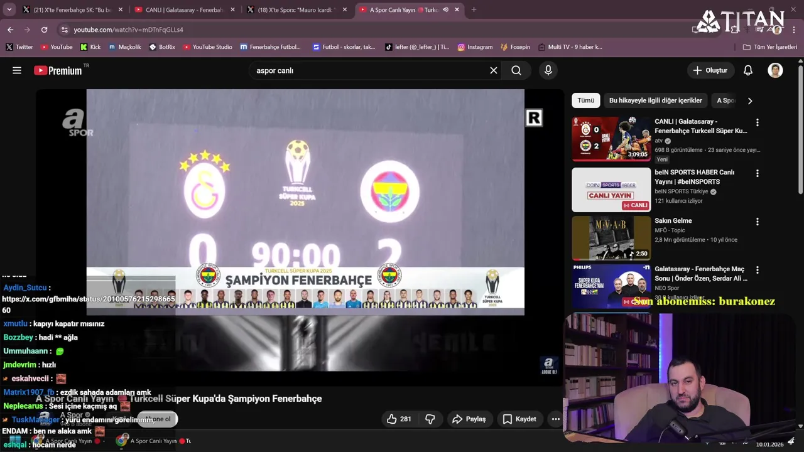This screenshot has height=452, width=804.
Task: Open beIN SPORTS HABER Canlı thumbnail
Action: coord(611,189)
